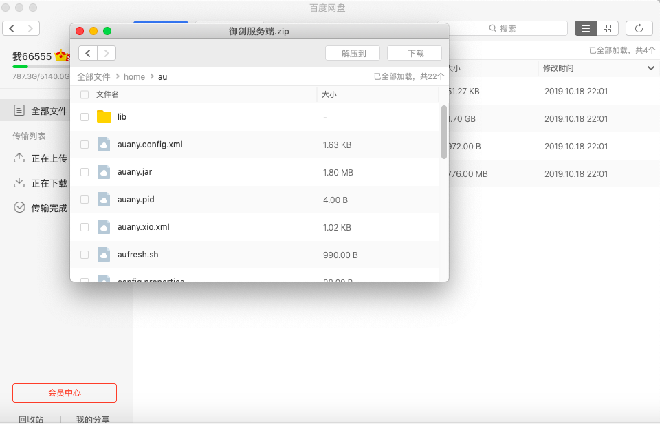Click the file list vertical scrollbar
The height and width of the screenshot is (424, 660).
(x=444, y=132)
